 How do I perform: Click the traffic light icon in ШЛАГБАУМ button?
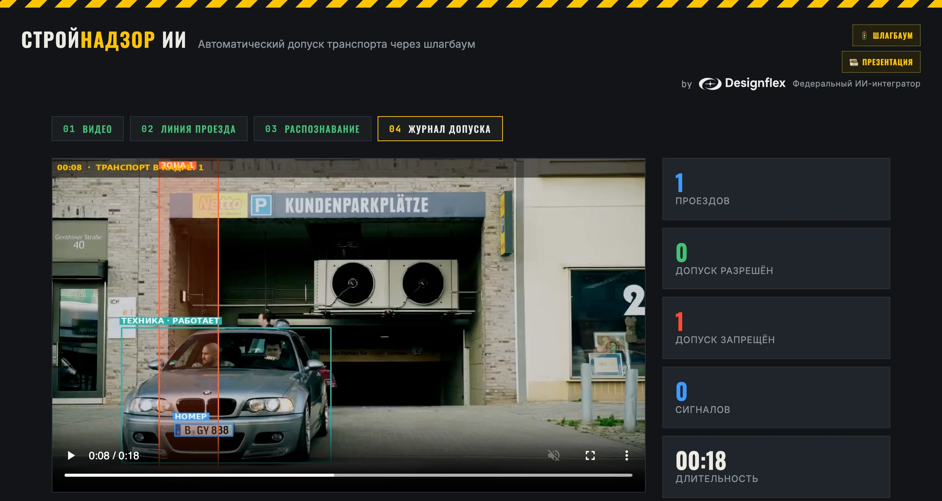pyautogui.click(x=864, y=36)
